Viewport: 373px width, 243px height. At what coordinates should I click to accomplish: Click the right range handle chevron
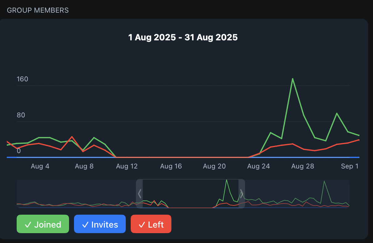[x=242, y=194]
